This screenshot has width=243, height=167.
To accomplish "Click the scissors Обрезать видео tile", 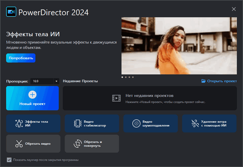I will click(x=33, y=143).
